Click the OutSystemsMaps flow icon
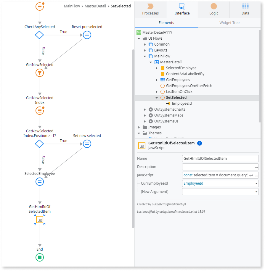 tap(151, 115)
